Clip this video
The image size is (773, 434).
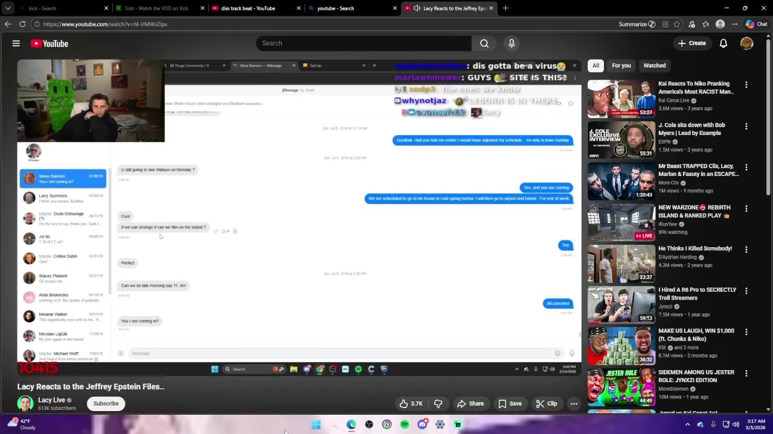point(547,404)
